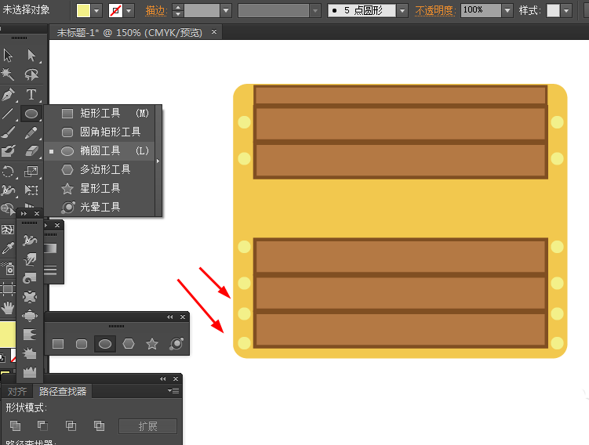This screenshot has width=589, height=445.
Task: Open the stroke color dropdown in control bar
Action: tap(129, 11)
